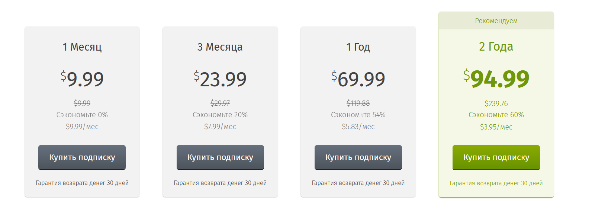Click the Рекомендуем banner header
This screenshot has height=211, width=592.
(496, 21)
